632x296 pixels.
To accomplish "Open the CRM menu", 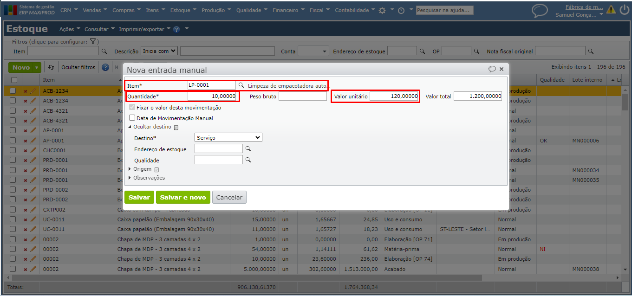I will coord(69,10).
